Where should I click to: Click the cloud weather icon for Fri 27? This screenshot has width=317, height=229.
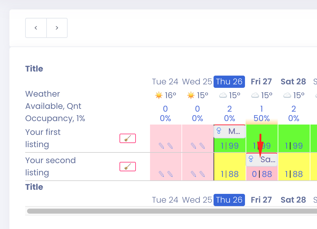click(255, 95)
